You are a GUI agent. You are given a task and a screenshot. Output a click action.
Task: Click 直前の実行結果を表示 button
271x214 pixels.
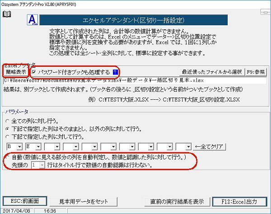click(177, 201)
